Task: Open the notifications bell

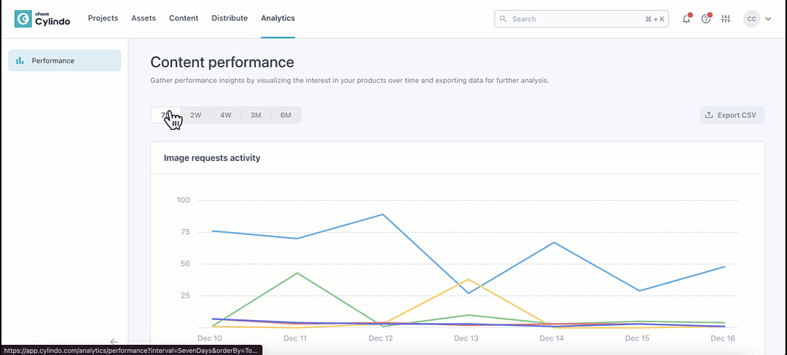Action: point(686,19)
